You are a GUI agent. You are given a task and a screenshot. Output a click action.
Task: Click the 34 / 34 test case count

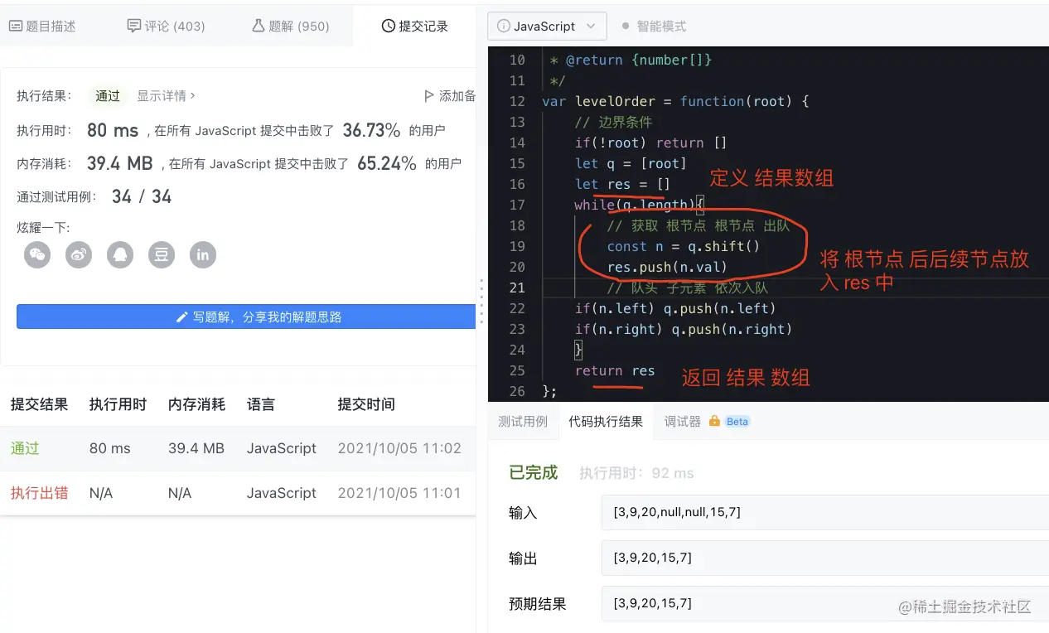(142, 196)
